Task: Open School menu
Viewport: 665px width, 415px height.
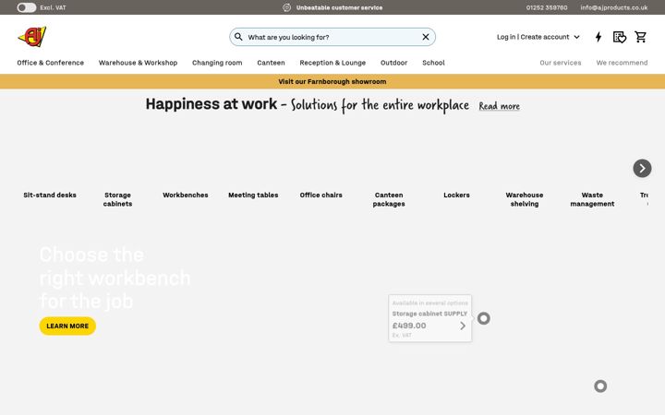Action: tap(433, 63)
